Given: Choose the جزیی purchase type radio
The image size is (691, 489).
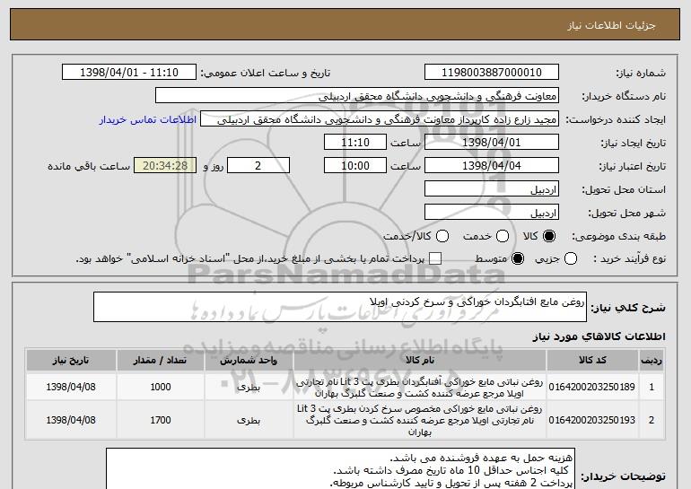Looking at the screenshot, I should (570, 258).
